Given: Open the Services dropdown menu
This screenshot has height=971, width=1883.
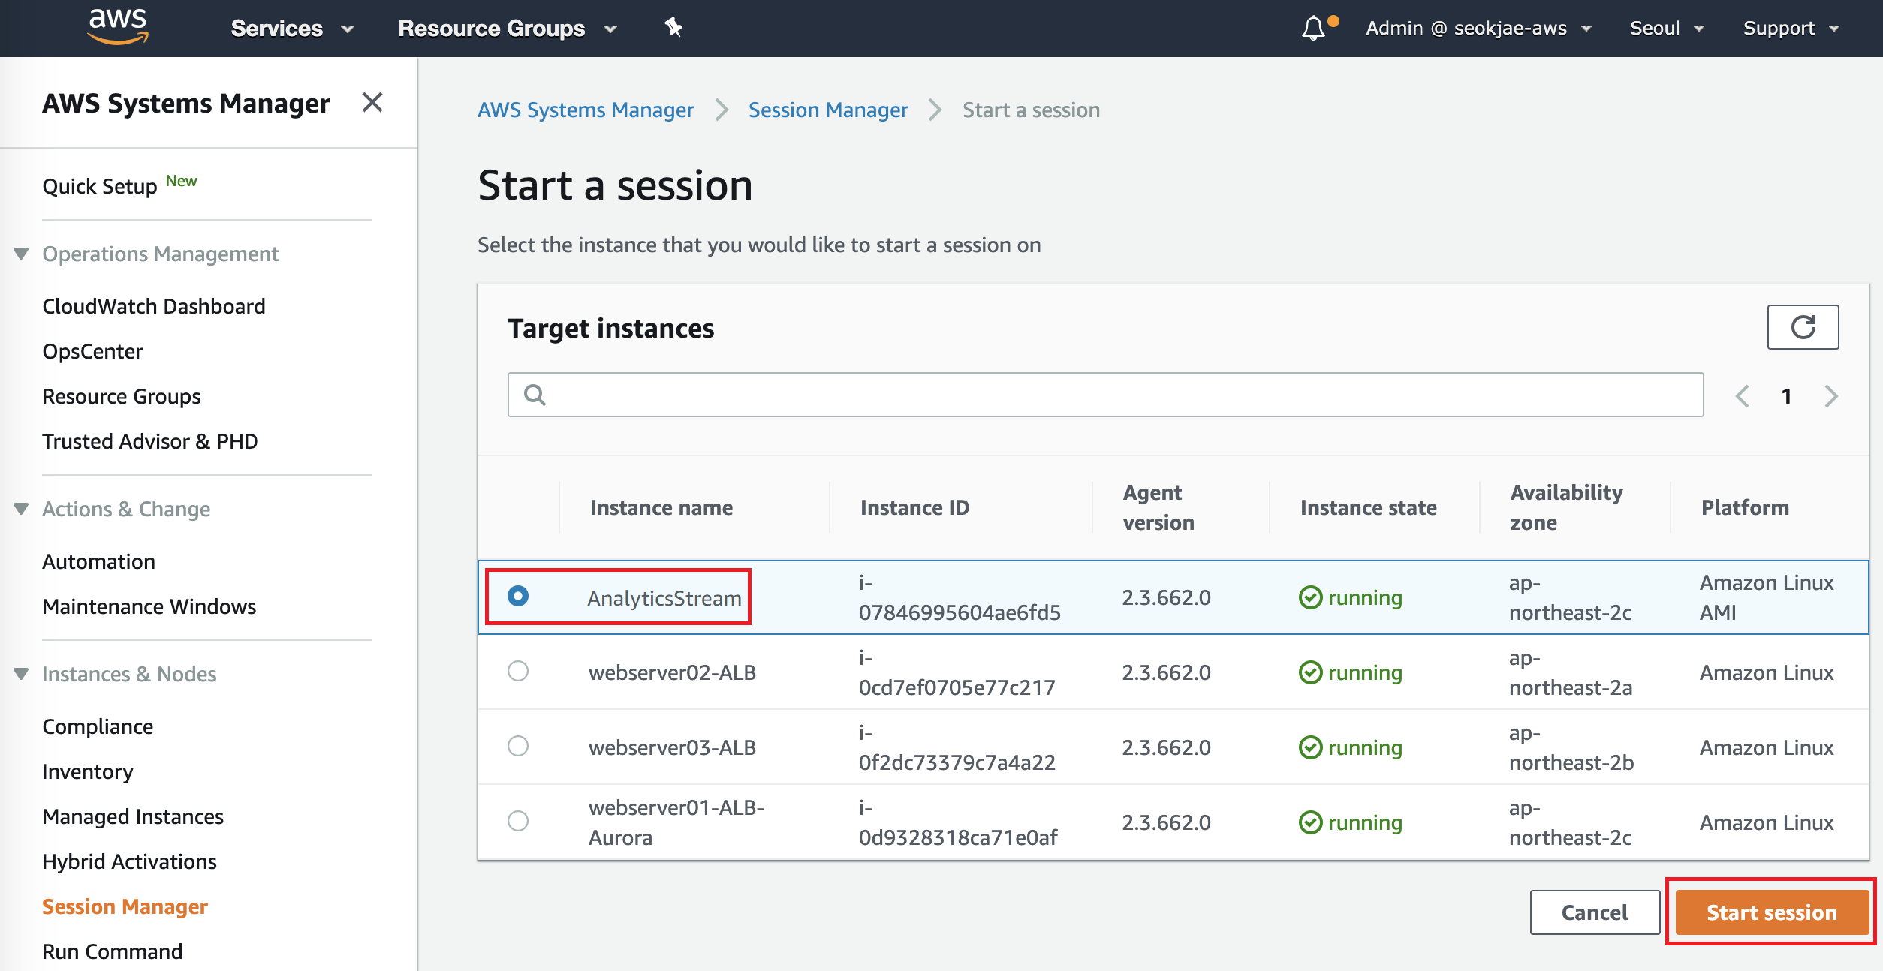Looking at the screenshot, I should 292,29.
